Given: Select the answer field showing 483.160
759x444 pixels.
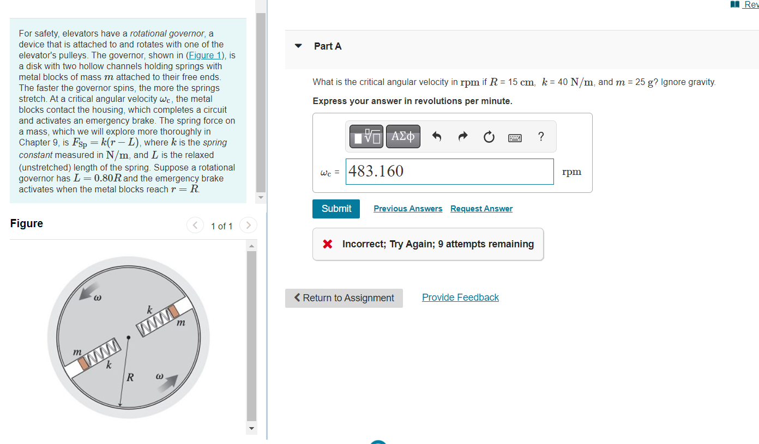Looking at the screenshot, I should tap(449, 172).
